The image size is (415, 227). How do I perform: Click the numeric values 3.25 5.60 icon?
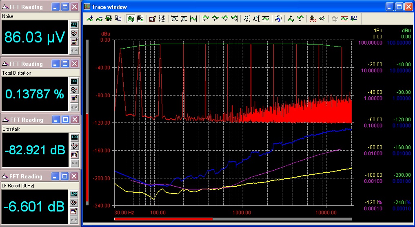pos(162,18)
